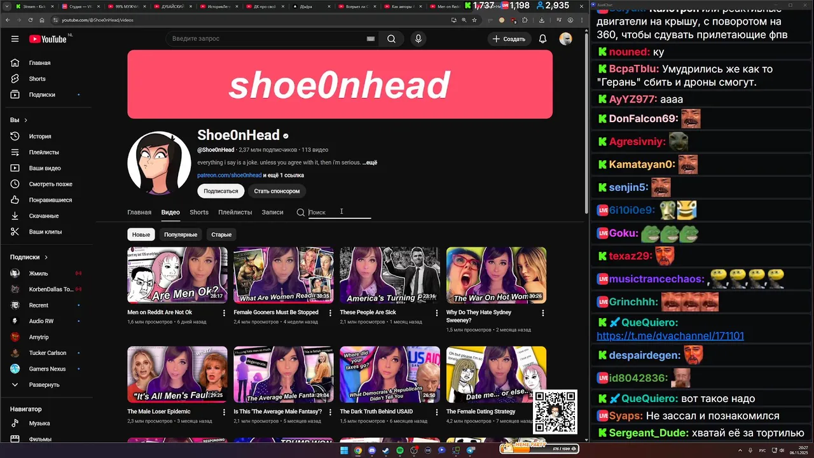The image size is (814, 458).
Task: Switch to the channel Shorts tab
Action: click(199, 212)
